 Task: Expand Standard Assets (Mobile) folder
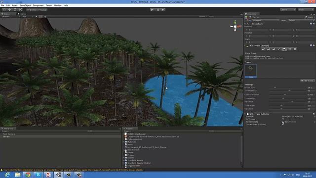123,163
